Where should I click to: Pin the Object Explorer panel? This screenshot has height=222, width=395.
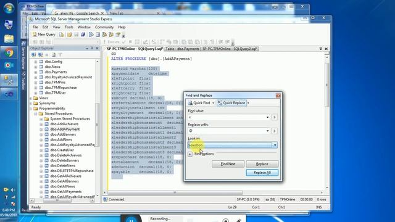pos(92,48)
